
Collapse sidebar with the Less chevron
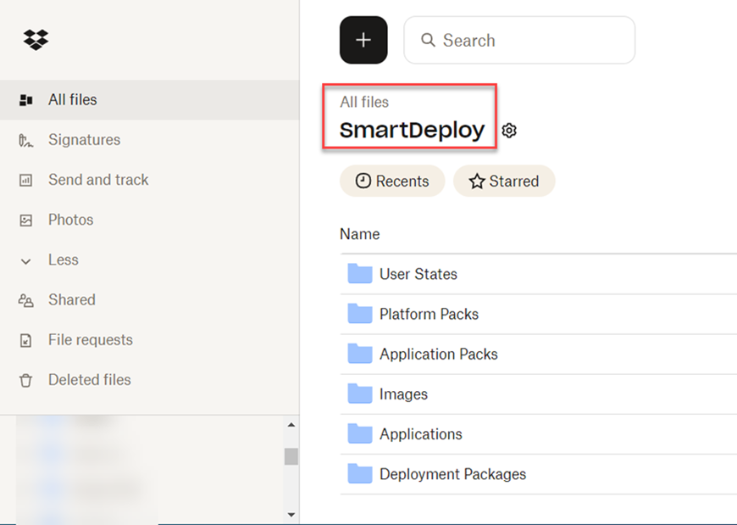26,261
